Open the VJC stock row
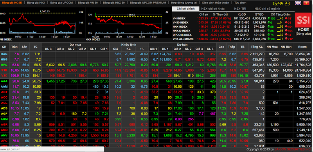The height and width of the screenshot is (152, 313). tap(156, 76)
